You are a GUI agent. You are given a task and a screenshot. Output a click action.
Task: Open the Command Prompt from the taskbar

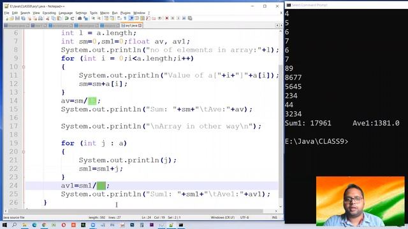point(181,225)
